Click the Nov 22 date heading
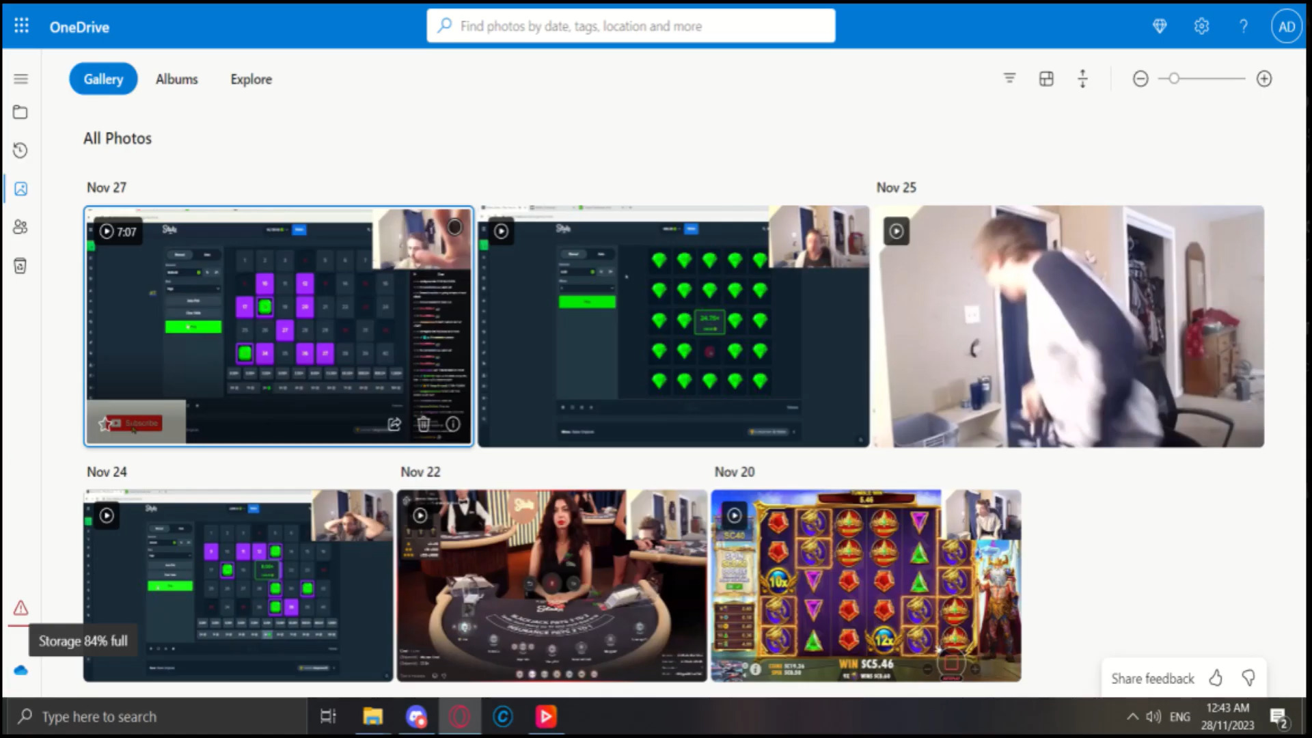The width and height of the screenshot is (1312, 738). coord(420,471)
